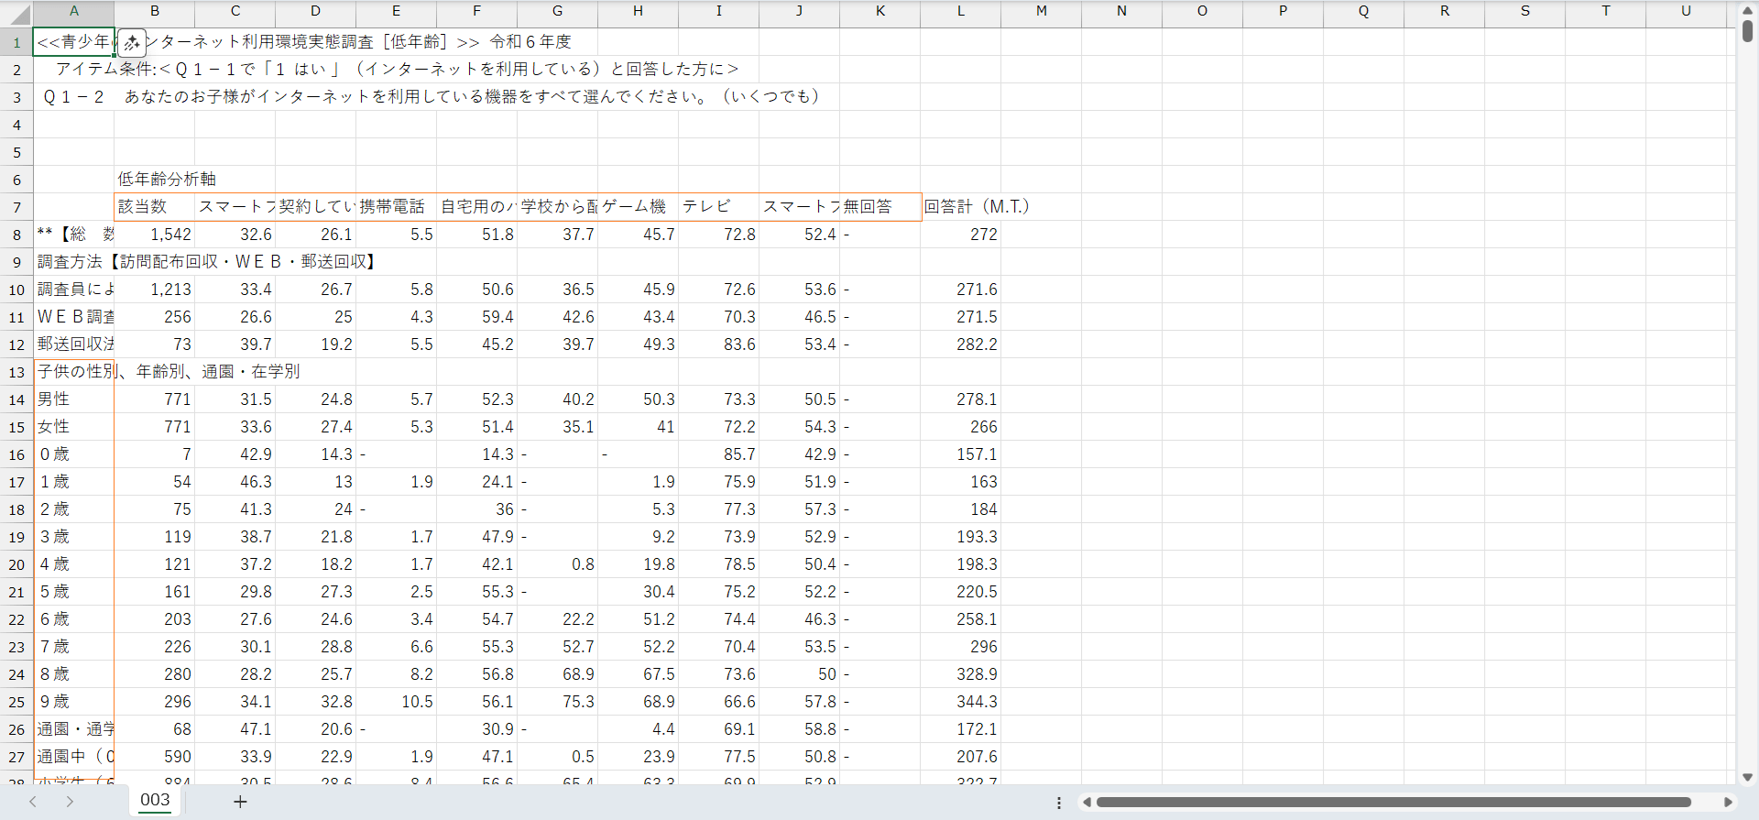This screenshot has height=820, width=1759.
Task: Select the テレビ column header cell
Action: [x=718, y=207]
